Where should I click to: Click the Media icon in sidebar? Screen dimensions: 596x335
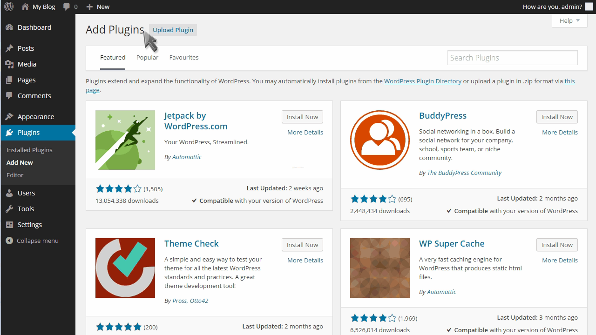[9, 64]
